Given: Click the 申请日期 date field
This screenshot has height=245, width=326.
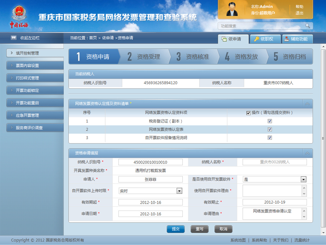Looking at the screenshot, I should pos(151,214).
